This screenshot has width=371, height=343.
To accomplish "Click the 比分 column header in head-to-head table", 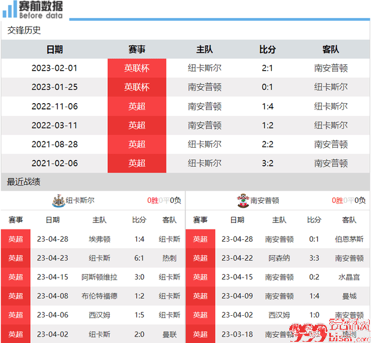I will click(267, 49).
